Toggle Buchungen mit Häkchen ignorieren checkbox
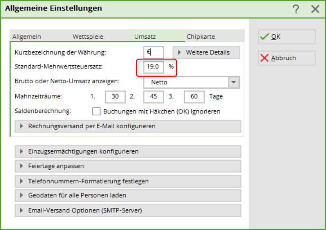326x230 pixels. tap(96, 112)
